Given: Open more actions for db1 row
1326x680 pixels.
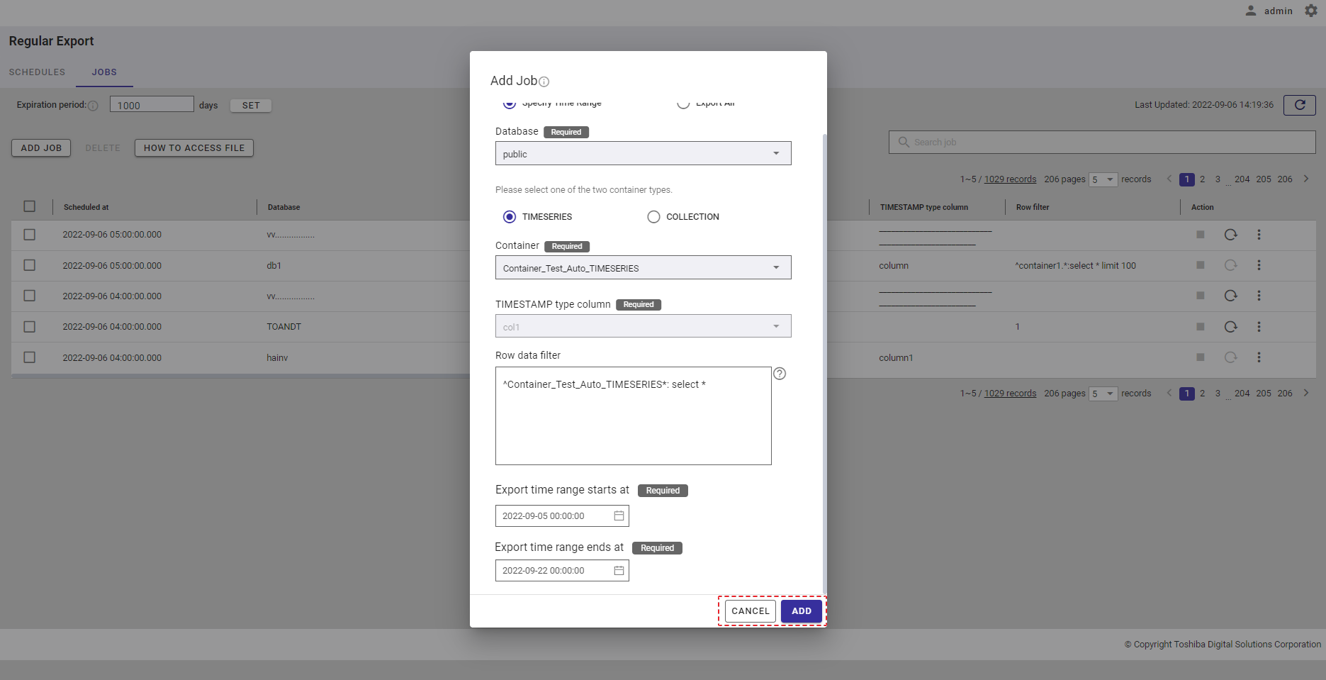Looking at the screenshot, I should [1259, 265].
